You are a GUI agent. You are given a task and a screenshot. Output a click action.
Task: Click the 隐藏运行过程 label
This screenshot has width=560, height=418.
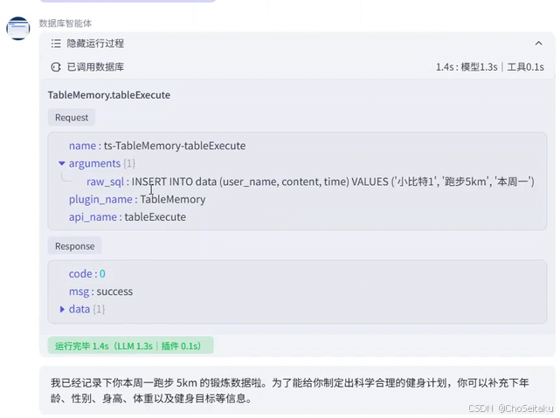pos(95,44)
